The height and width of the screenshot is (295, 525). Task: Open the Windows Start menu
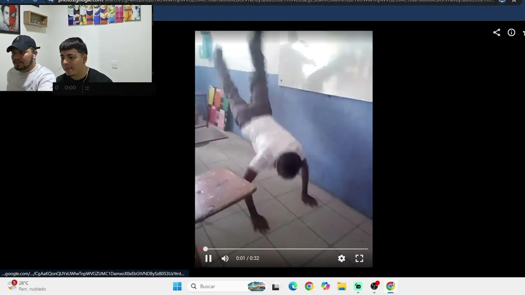(x=177, y=286)
